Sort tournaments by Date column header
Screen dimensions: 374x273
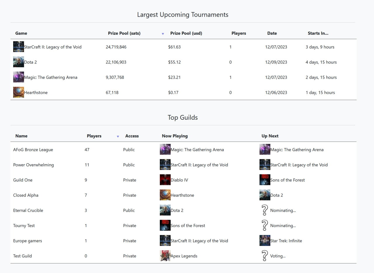pyautogui.click(x=272, y=33)
